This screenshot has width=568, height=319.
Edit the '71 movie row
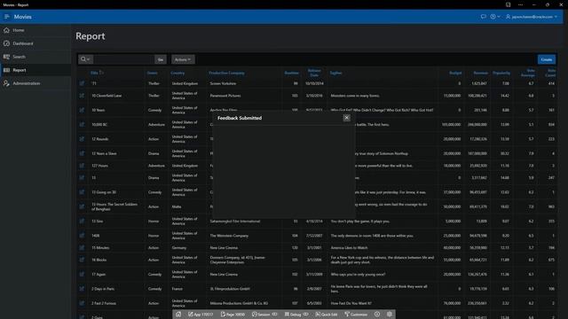[x=82, y=83]
